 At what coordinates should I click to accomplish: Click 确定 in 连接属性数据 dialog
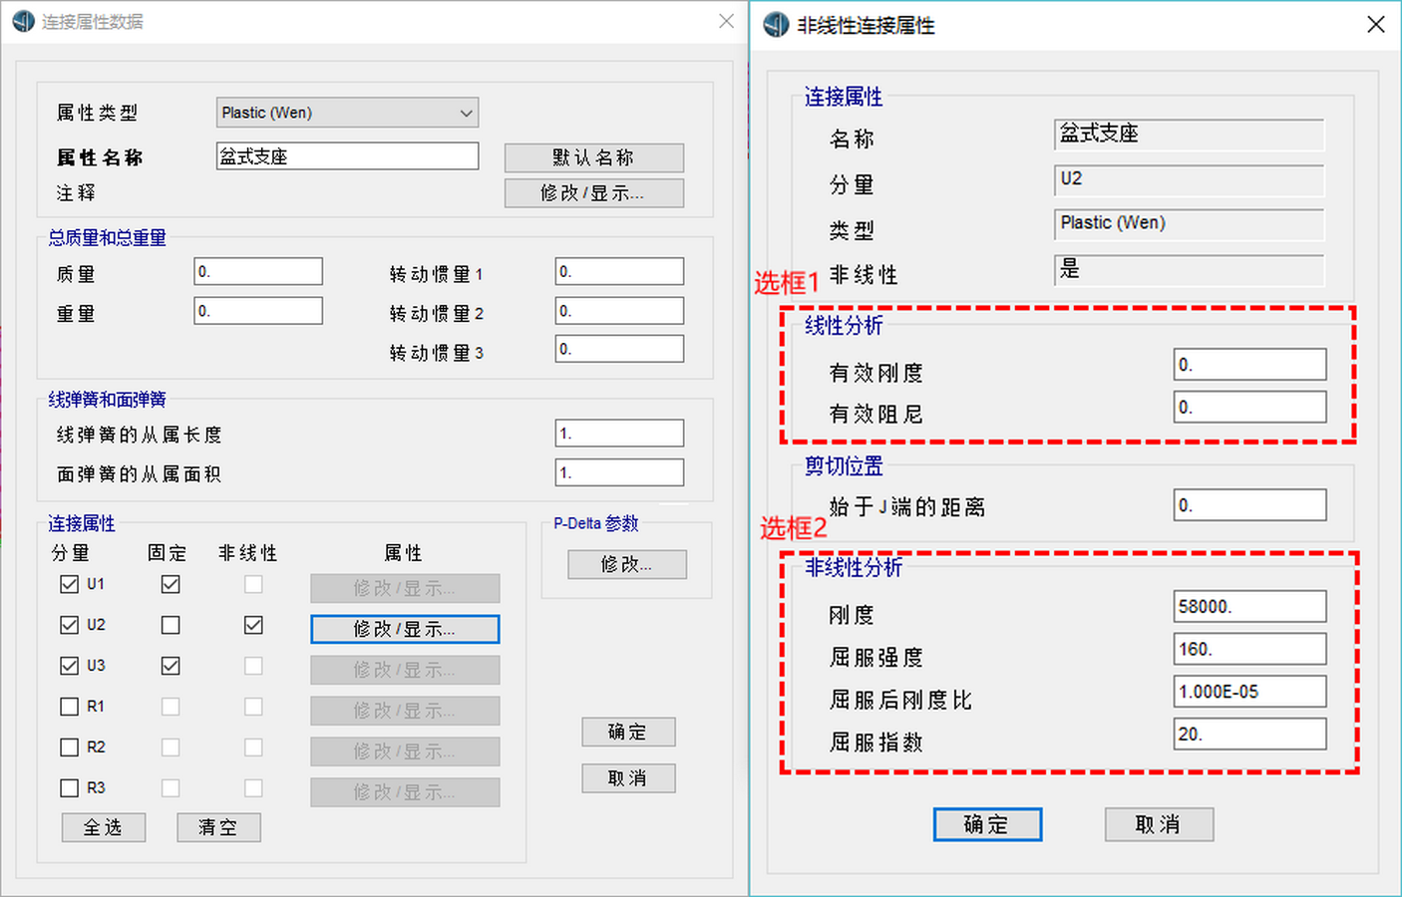point(628,732)
